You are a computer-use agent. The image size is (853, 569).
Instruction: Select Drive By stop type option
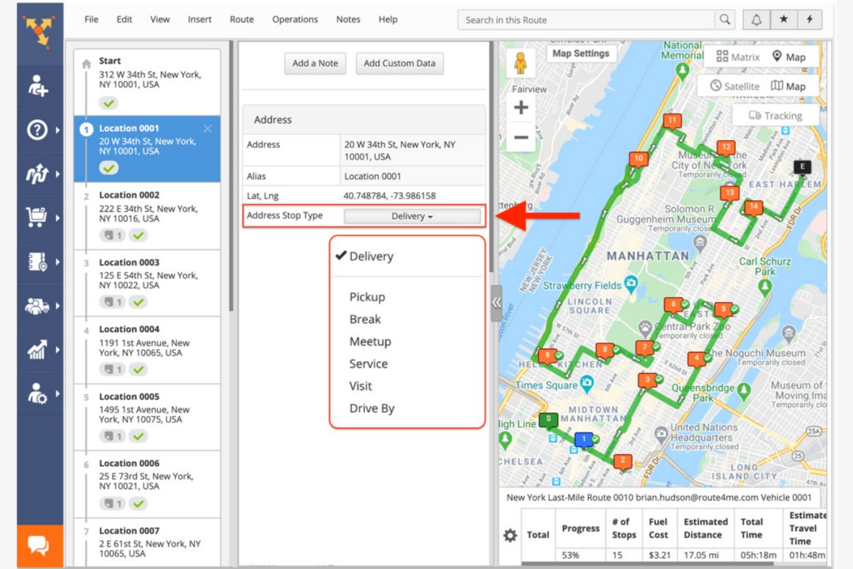click(x=372, y=408)
